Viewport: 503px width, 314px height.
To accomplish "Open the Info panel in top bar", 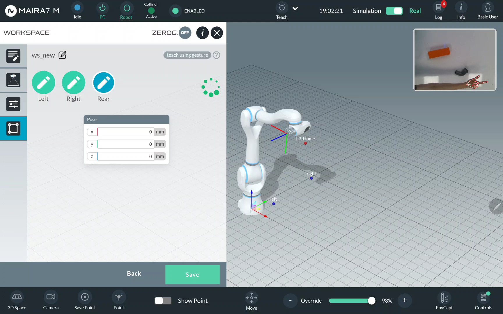I will point(461,8).
